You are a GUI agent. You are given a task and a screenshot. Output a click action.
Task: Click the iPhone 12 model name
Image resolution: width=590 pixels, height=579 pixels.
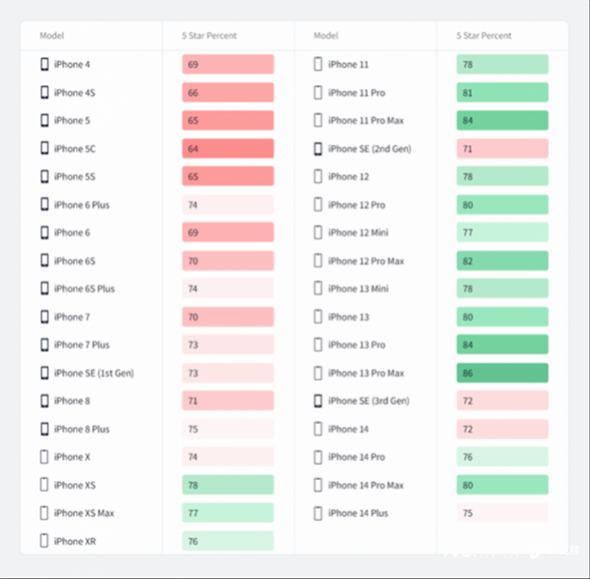tap(348, 177)
